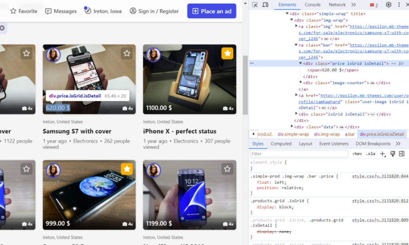Open the 1199.00 $ Samsung photo
Viewport: 409px width, 245px height.
click(x=190, y=195)
